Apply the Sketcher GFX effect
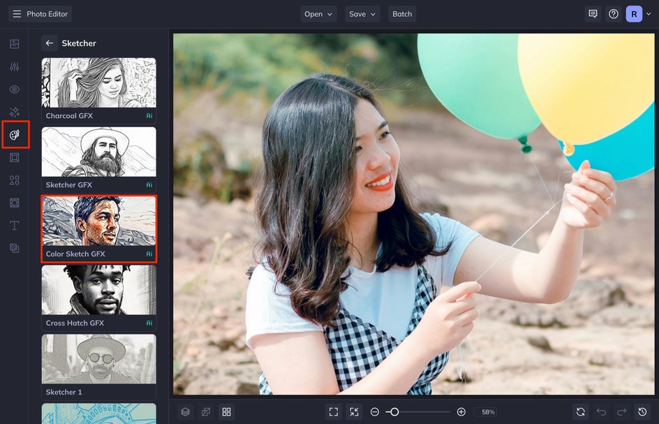Viewport: 659px width, 424px height. pyautogui.click(x=98, y=159)
